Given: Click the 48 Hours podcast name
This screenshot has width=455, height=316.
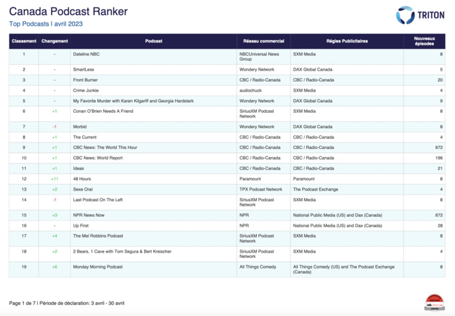Looking at the screenshot, I should tap(82, 179).
